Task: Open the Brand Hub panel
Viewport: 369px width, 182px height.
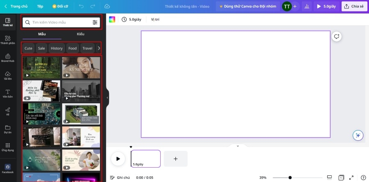Action: (x=8, y=58)
